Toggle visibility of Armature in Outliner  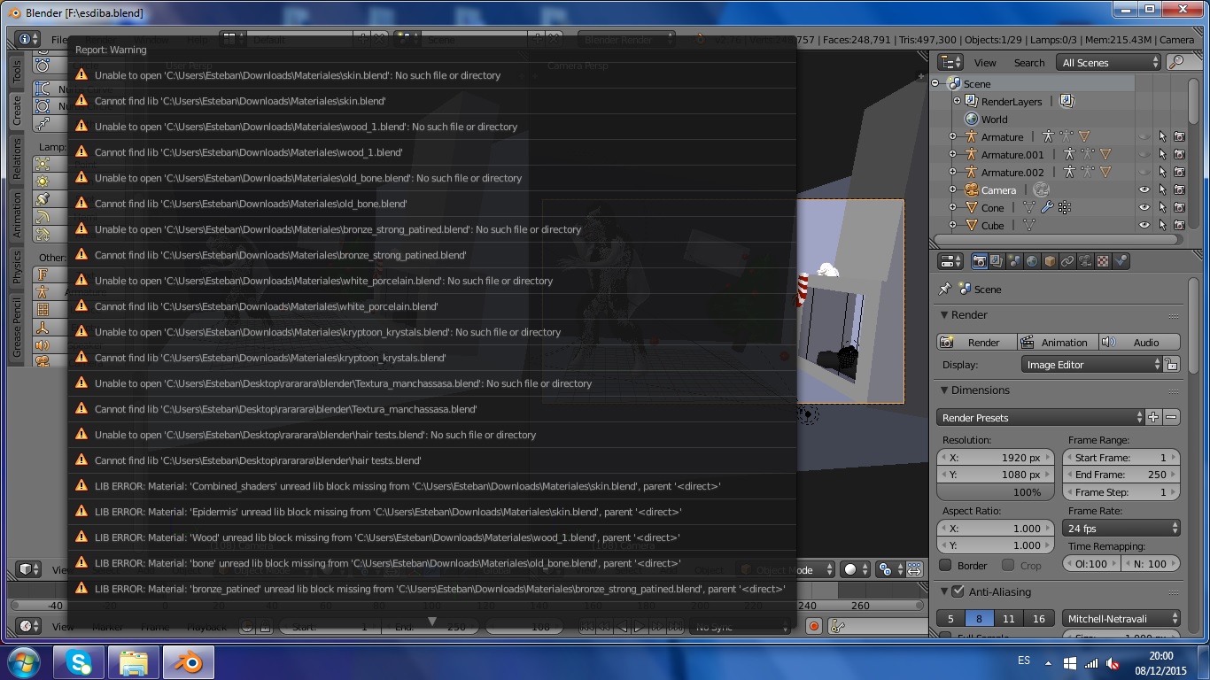1144,137
